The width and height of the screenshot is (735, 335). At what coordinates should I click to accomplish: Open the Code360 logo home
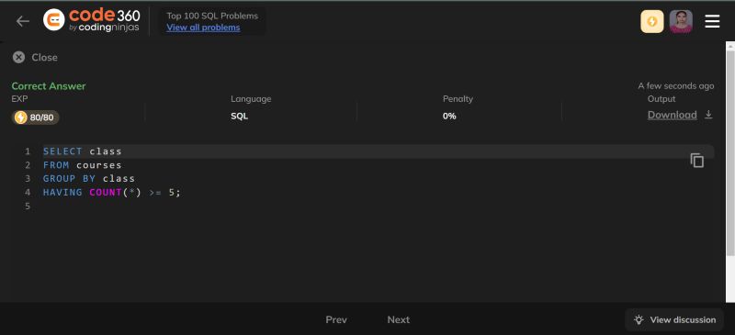click(91, 20)
